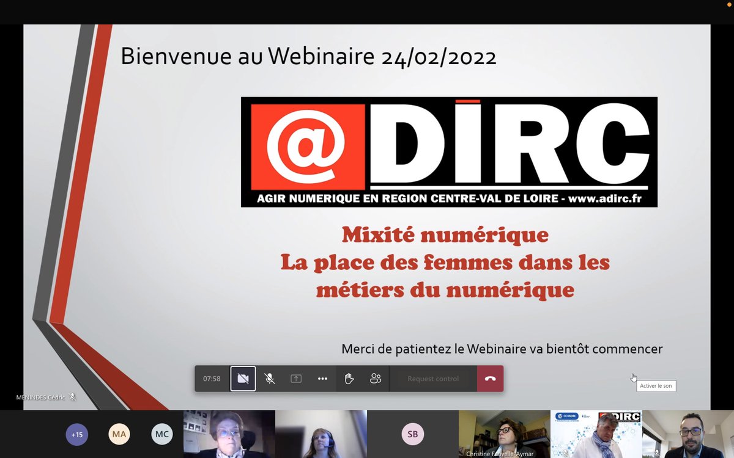Viewport: 734px width, 458px height.
Task: Select the woman wearing a headset video tile
Action: (321, 434)
